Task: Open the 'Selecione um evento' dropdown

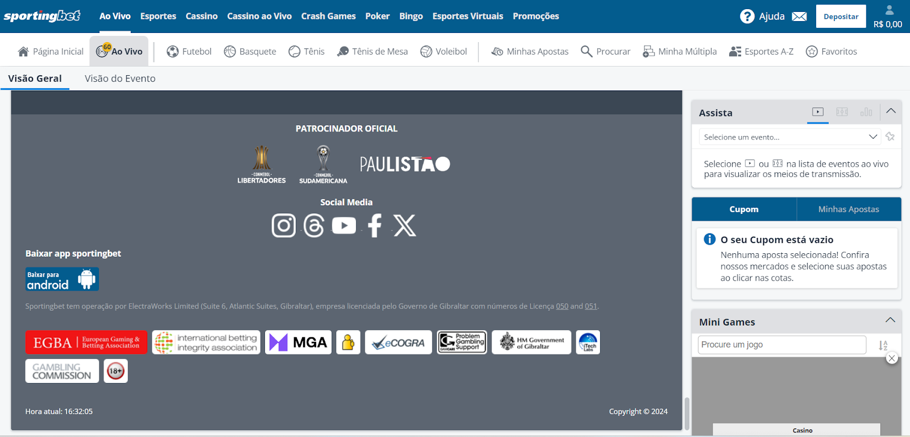Action: pyautogui.click(x=790, y=137)
